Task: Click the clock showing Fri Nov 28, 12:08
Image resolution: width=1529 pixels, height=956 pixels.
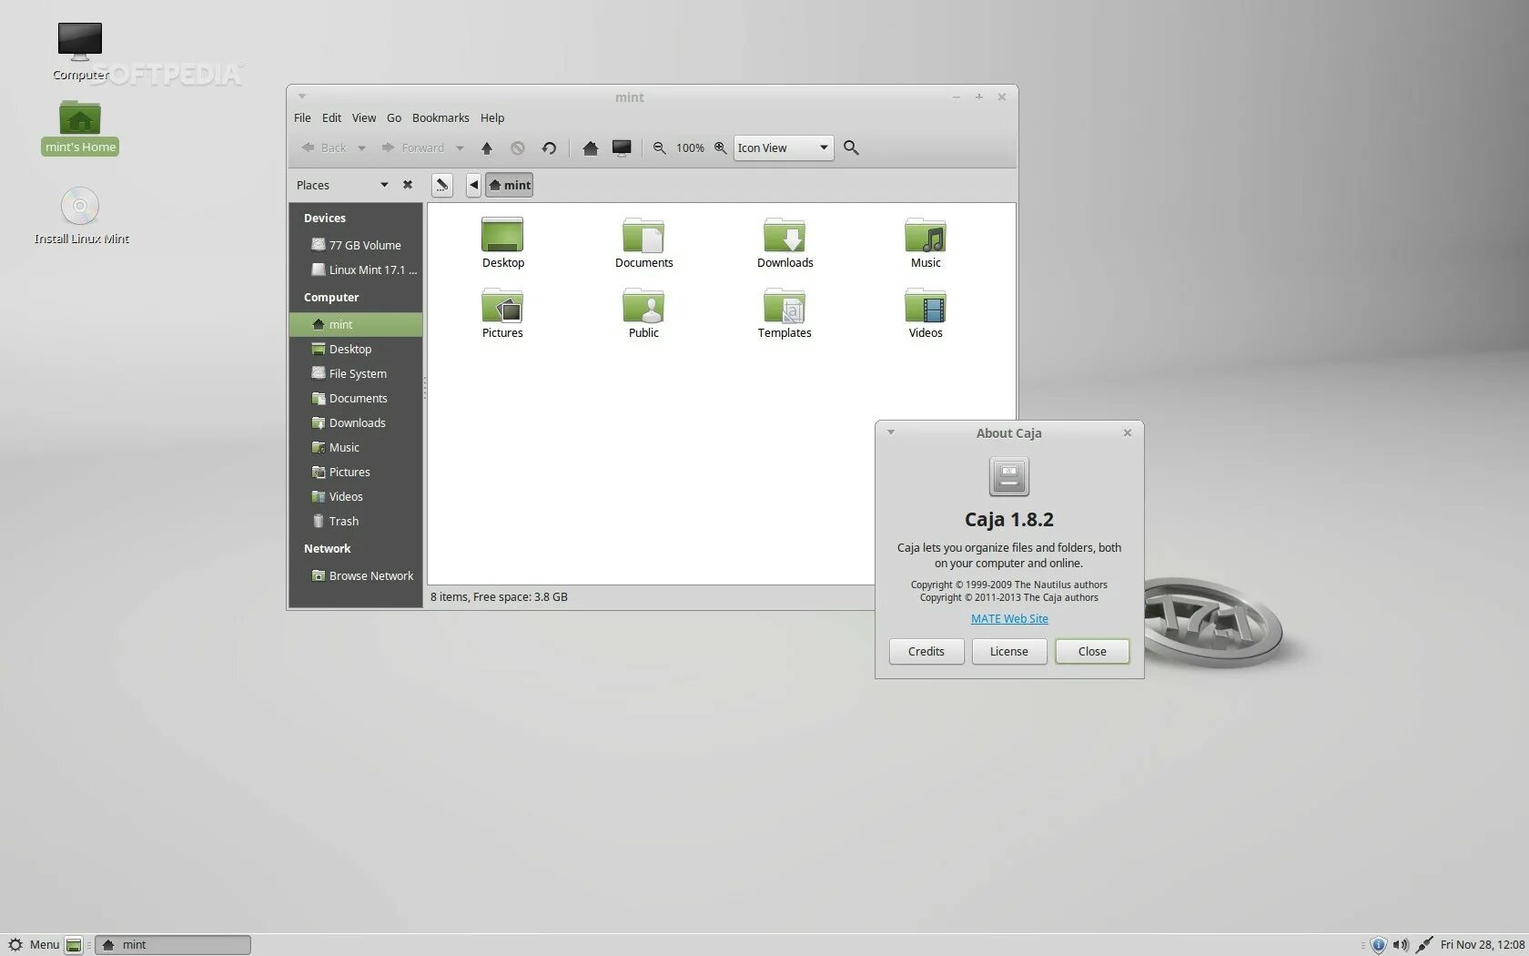Action: [x=1483, y=945]
